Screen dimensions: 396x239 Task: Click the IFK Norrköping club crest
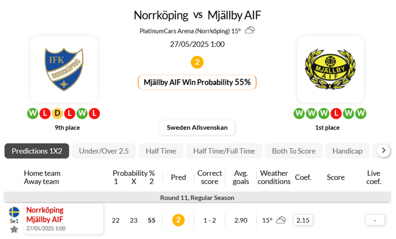[64, 69]
